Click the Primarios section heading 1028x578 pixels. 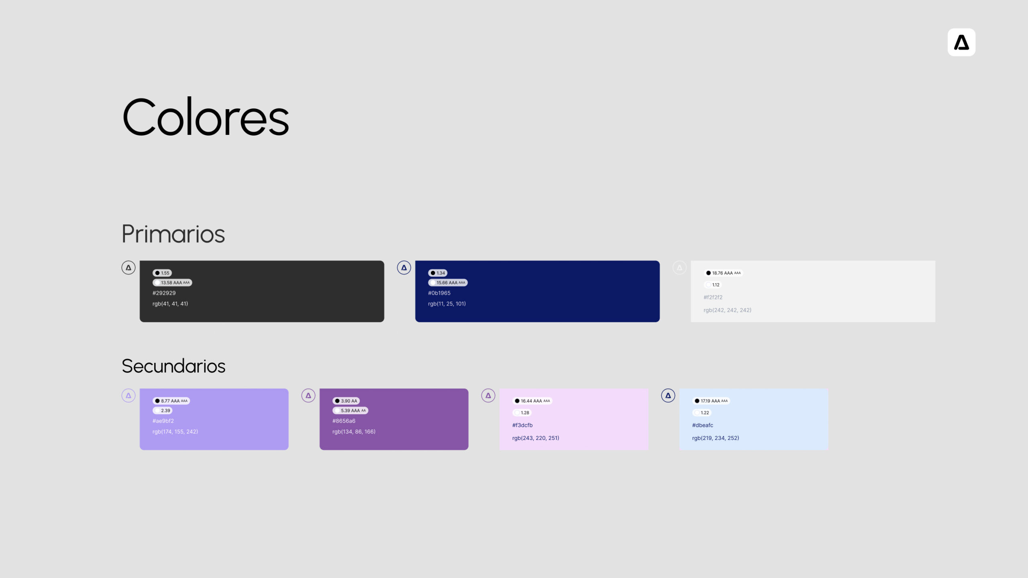click(173, 234)
